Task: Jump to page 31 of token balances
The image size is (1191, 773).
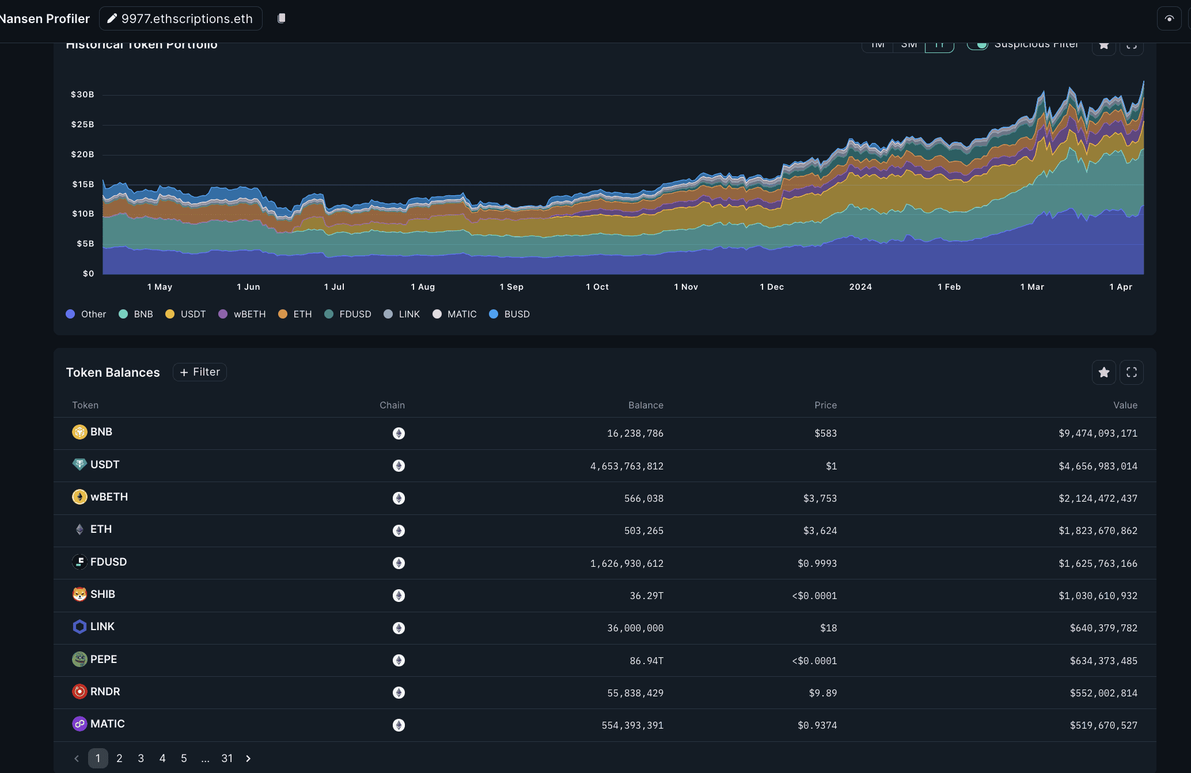Action: coord(227,759)
